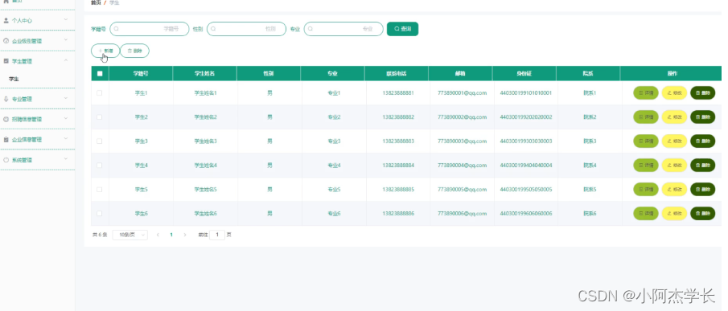Click the green 查询 search button

point(402,29)
